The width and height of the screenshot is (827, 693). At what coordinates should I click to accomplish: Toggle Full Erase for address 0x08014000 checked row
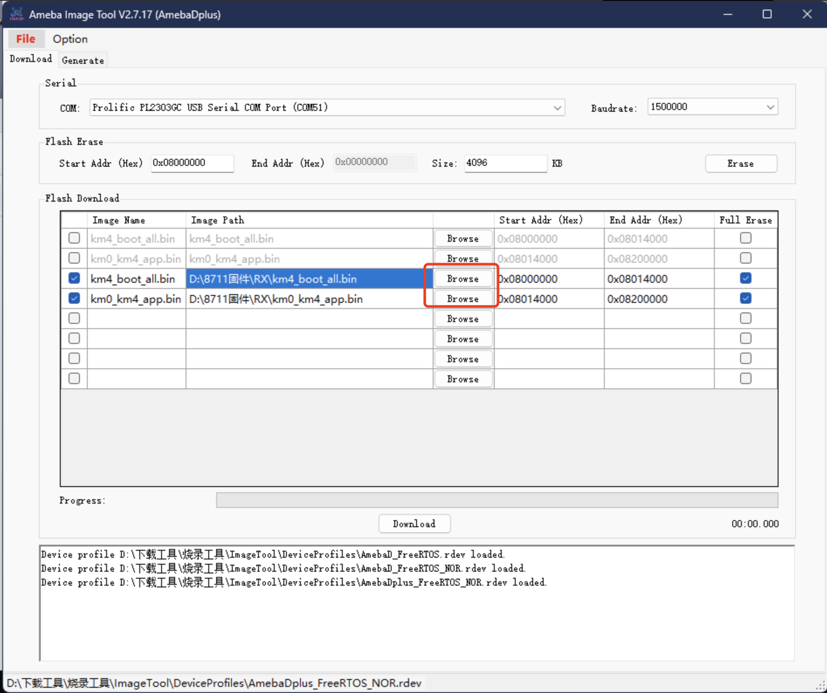pyautogui.click(x=745, y=298)
